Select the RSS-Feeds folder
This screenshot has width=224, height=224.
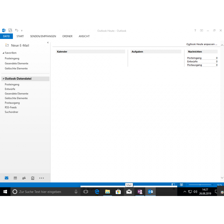click(x=11, y=108)
